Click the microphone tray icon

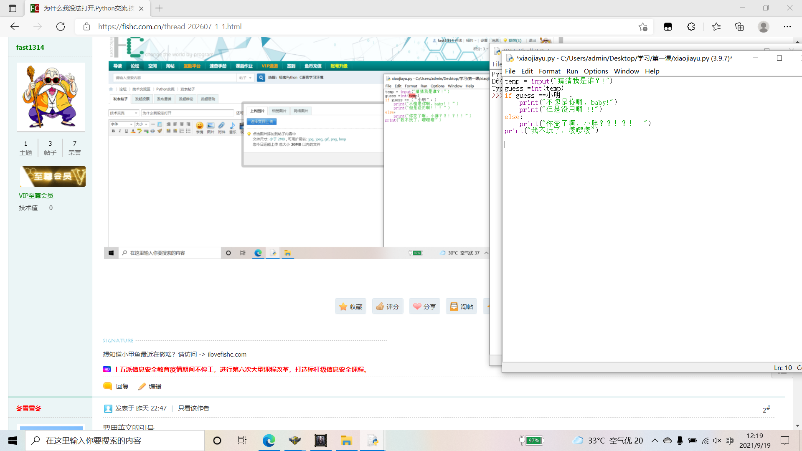tap(680, 441)
